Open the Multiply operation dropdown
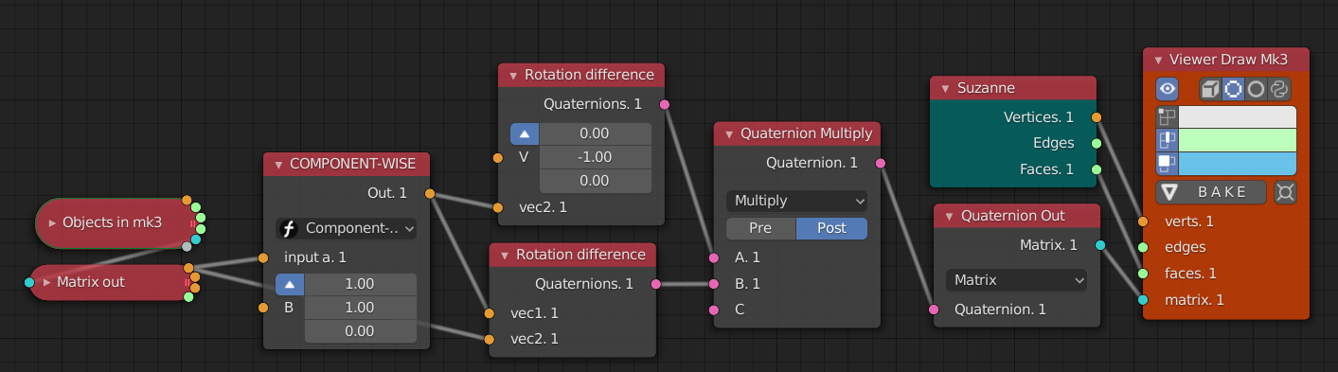 click(796, 201)
